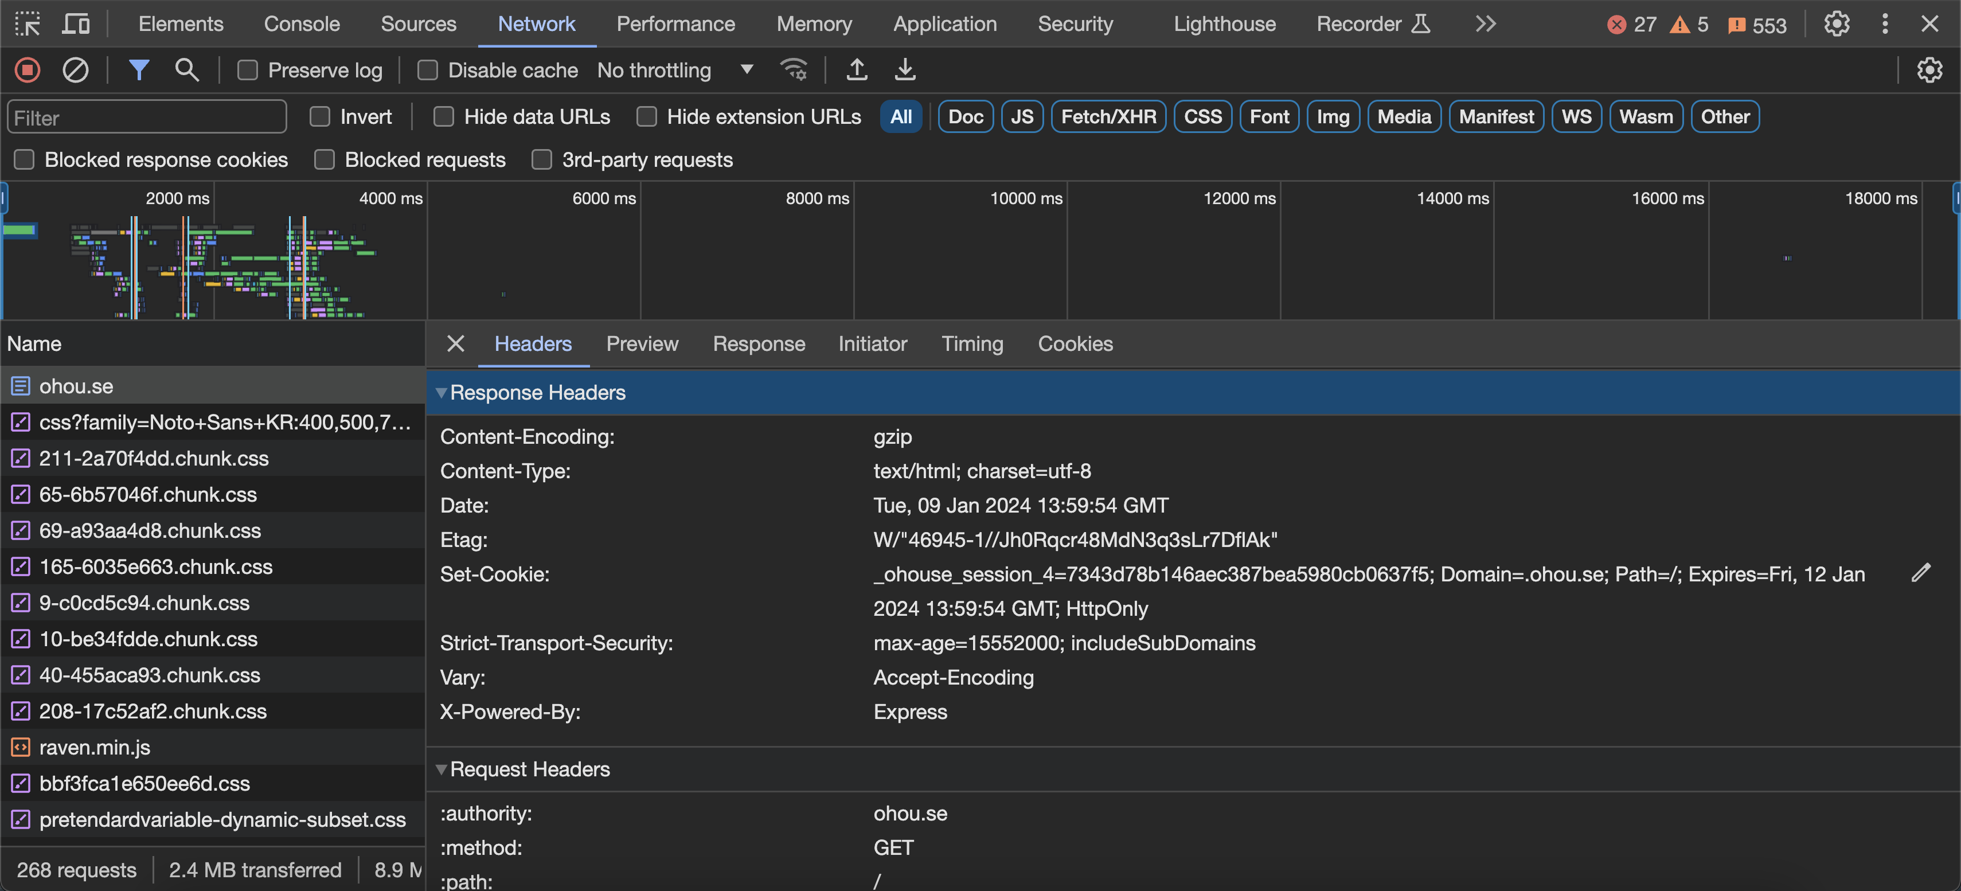The image size is (1961, 891).
Task: Tick Hide data URLs checkbox
Action: click(x=444, y=116)
